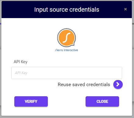Select the speech bubble logo image
Screen dimensions: 134x118
point(66,38)
